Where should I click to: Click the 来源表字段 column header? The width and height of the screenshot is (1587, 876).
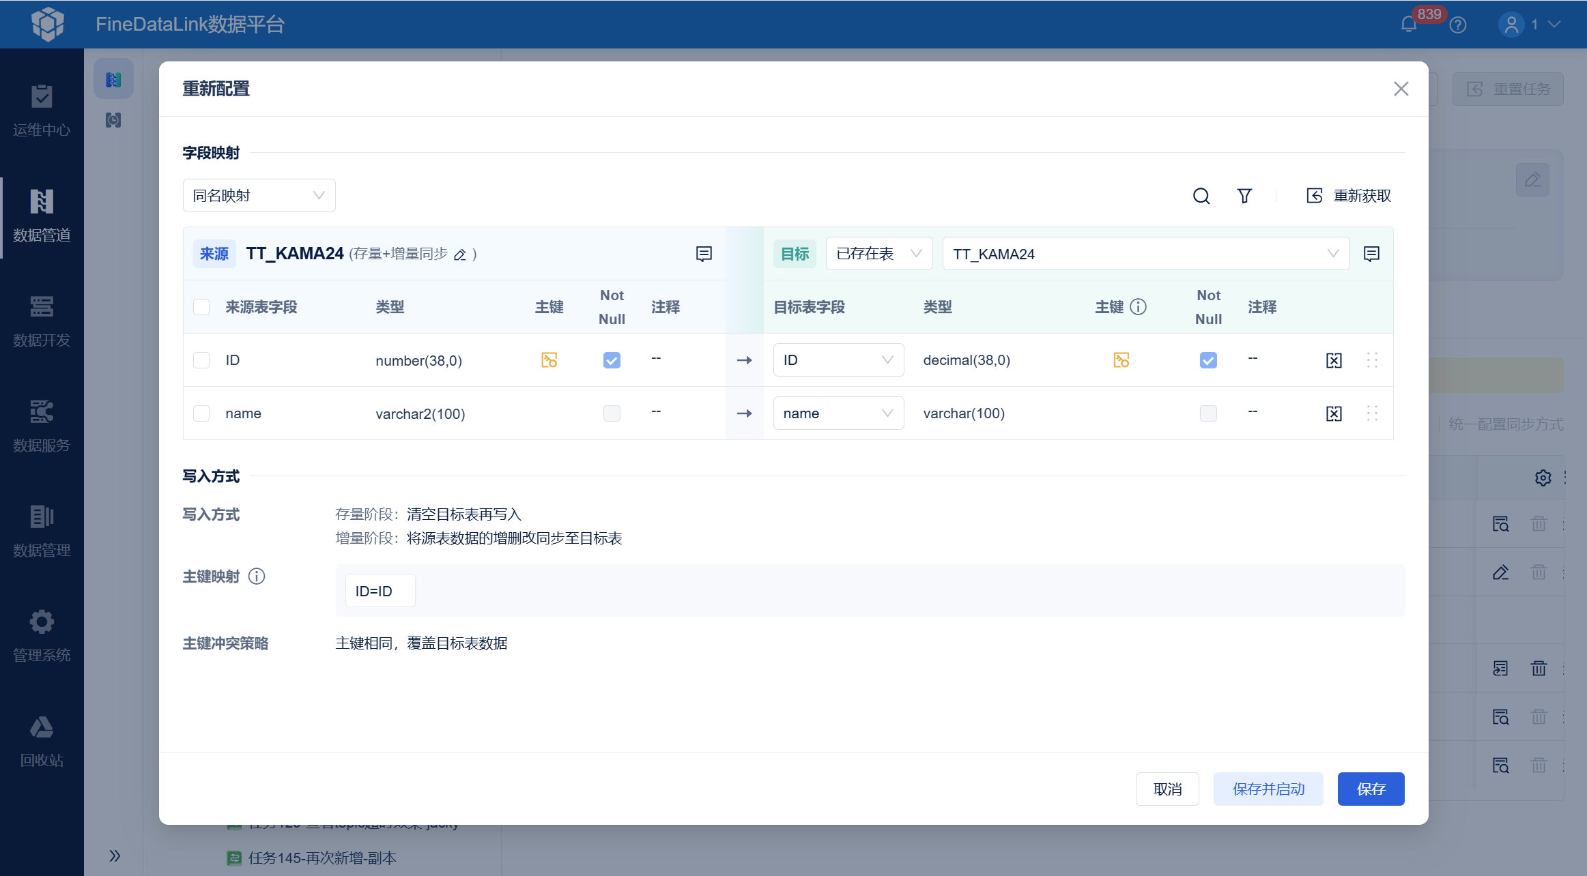(261, 307)
